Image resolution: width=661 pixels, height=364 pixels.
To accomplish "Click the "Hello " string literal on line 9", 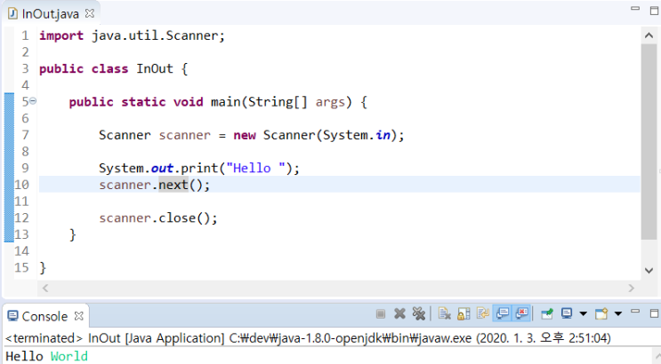I will click(x=255, y=169).
